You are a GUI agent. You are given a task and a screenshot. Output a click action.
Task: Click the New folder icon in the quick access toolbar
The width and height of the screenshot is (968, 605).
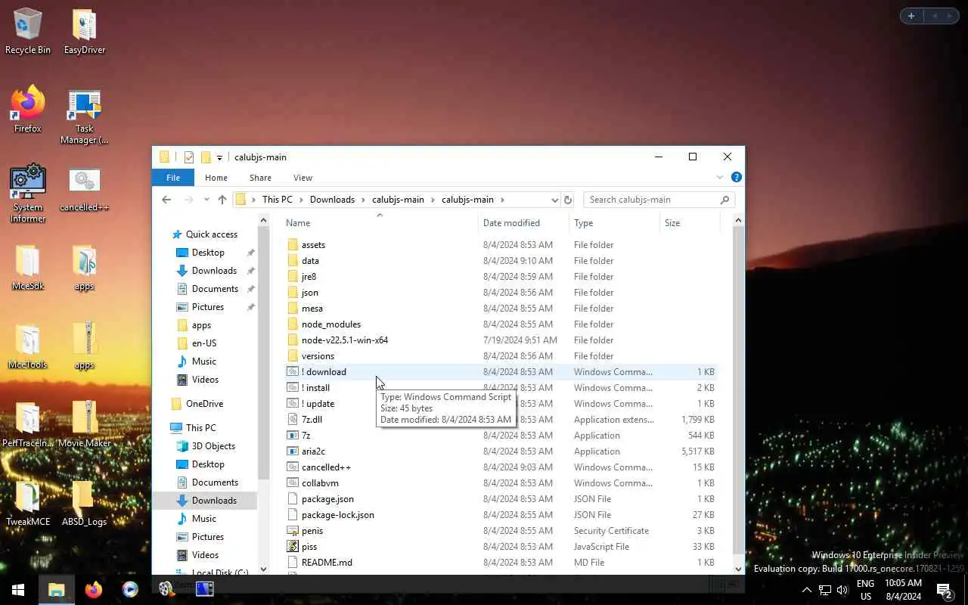[205, 157]
